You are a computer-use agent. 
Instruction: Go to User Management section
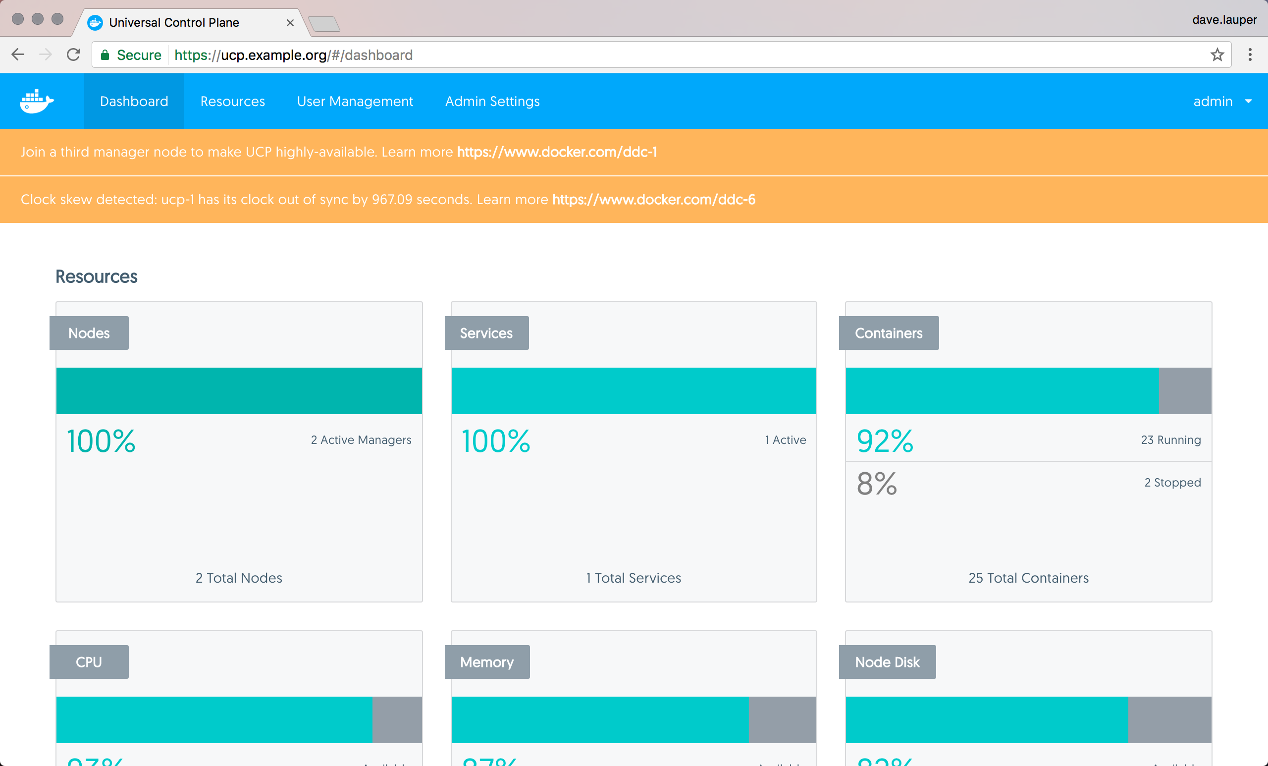pos(355,102)
